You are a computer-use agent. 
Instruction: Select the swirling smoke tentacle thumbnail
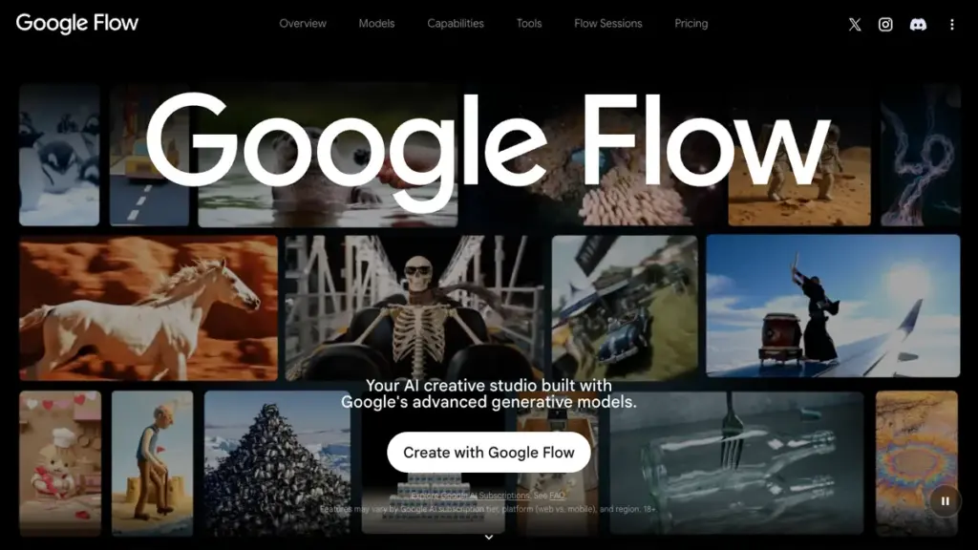(920, 156)
